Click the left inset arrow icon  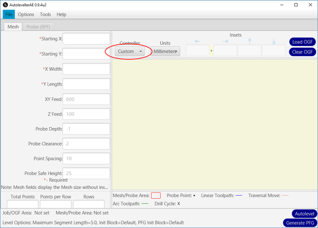198,41
